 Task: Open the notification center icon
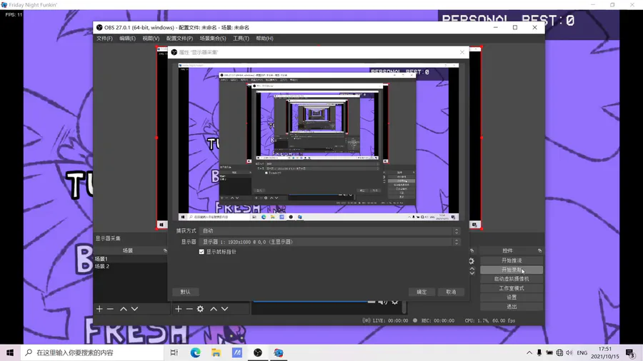pos(630,352)
